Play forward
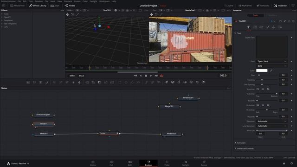 pyautogui.click(x=151, y=76)
